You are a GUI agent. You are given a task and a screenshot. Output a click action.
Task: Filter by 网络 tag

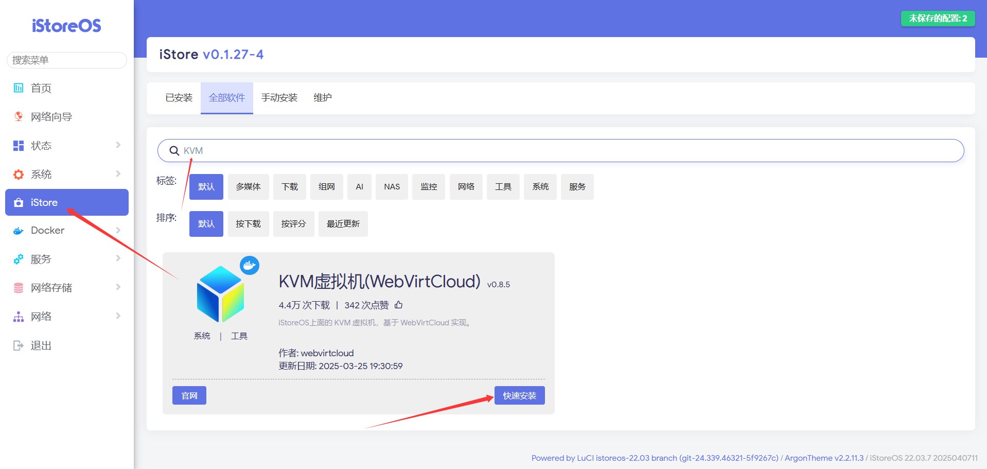coord(466,187)
